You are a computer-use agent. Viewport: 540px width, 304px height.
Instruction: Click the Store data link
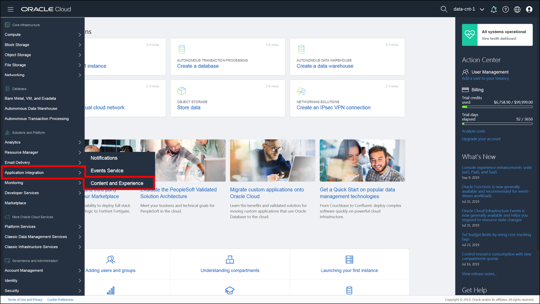click(x=189, y=108)
